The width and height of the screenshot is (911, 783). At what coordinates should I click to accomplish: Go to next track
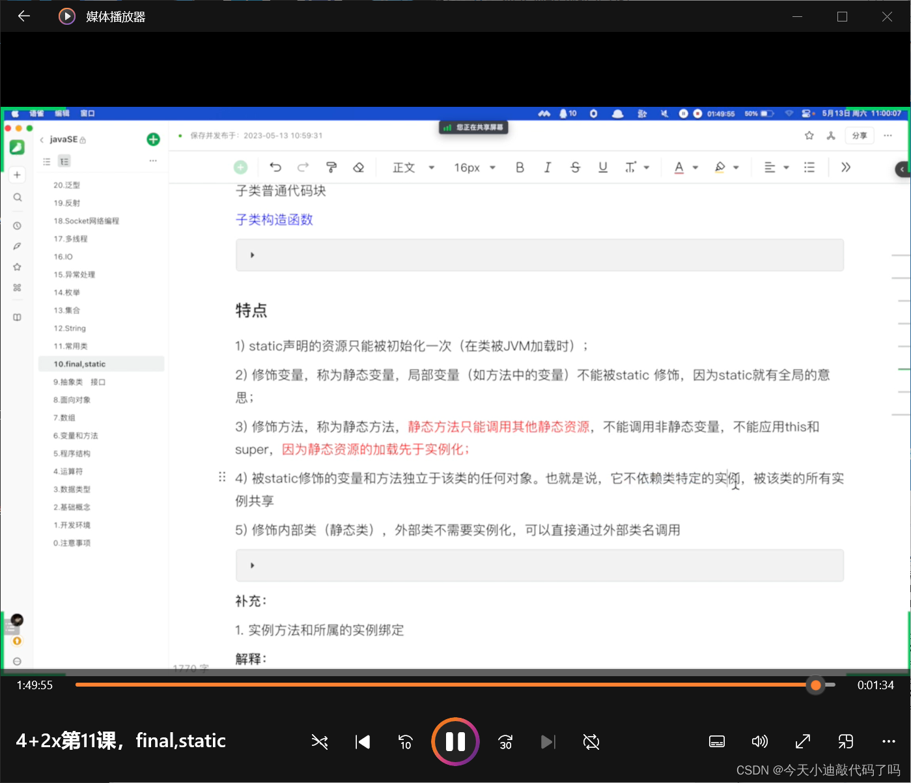[x=548, y=741]
